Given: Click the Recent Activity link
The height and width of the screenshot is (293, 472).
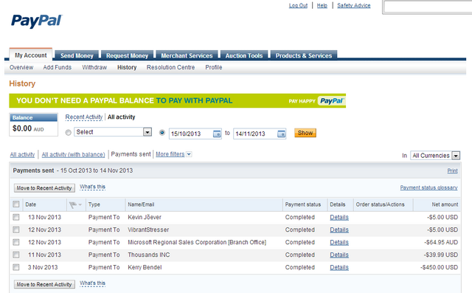Looking at the screenshot, I should [x=84, y=117].
